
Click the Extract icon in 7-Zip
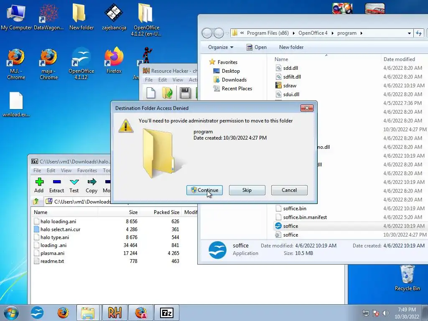click(x=56, y=185)
